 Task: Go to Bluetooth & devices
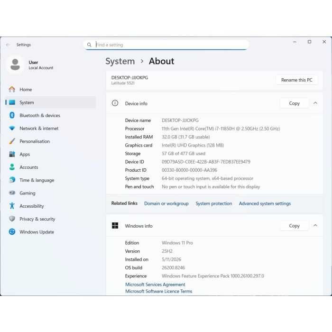[50, 115]
